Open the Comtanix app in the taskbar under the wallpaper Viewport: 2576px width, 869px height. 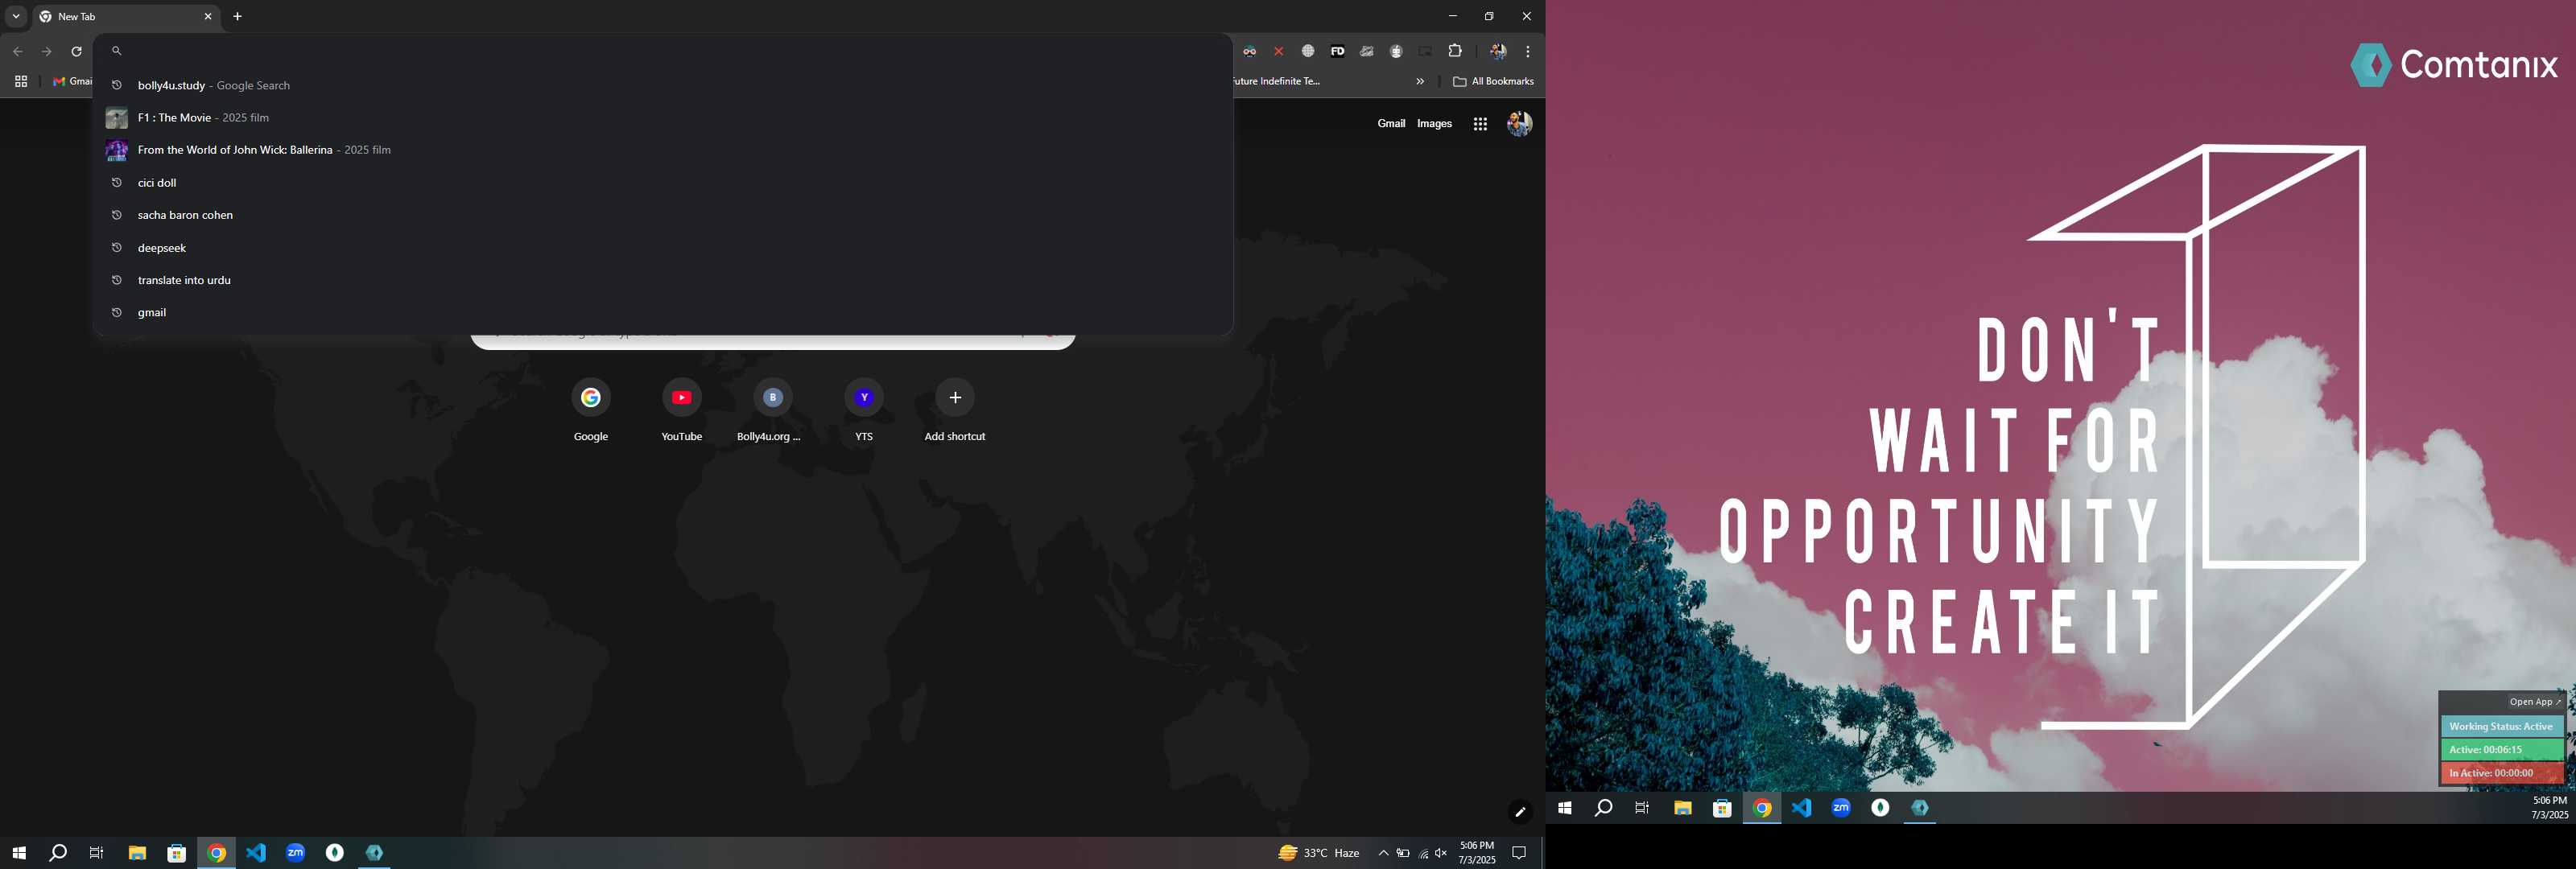1920,808
